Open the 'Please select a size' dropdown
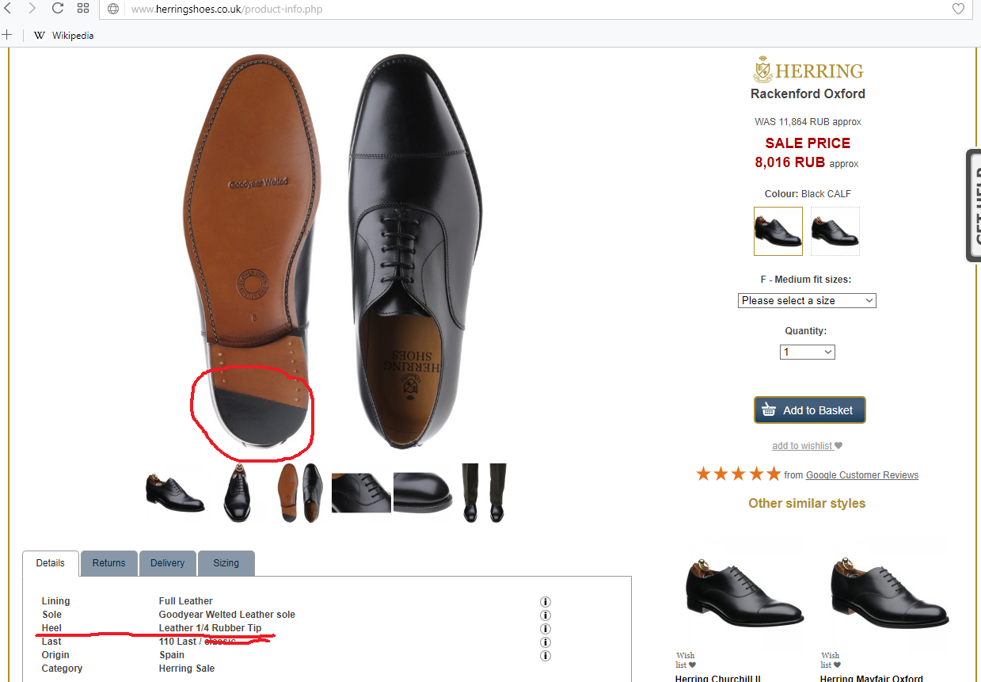Screen dimensions: 981x682 coord(807,301)
